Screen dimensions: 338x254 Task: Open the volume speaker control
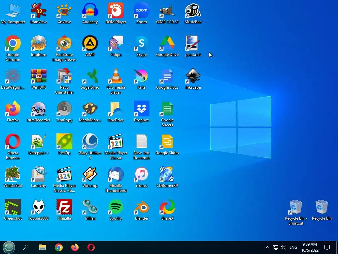[x=283, y=247]
